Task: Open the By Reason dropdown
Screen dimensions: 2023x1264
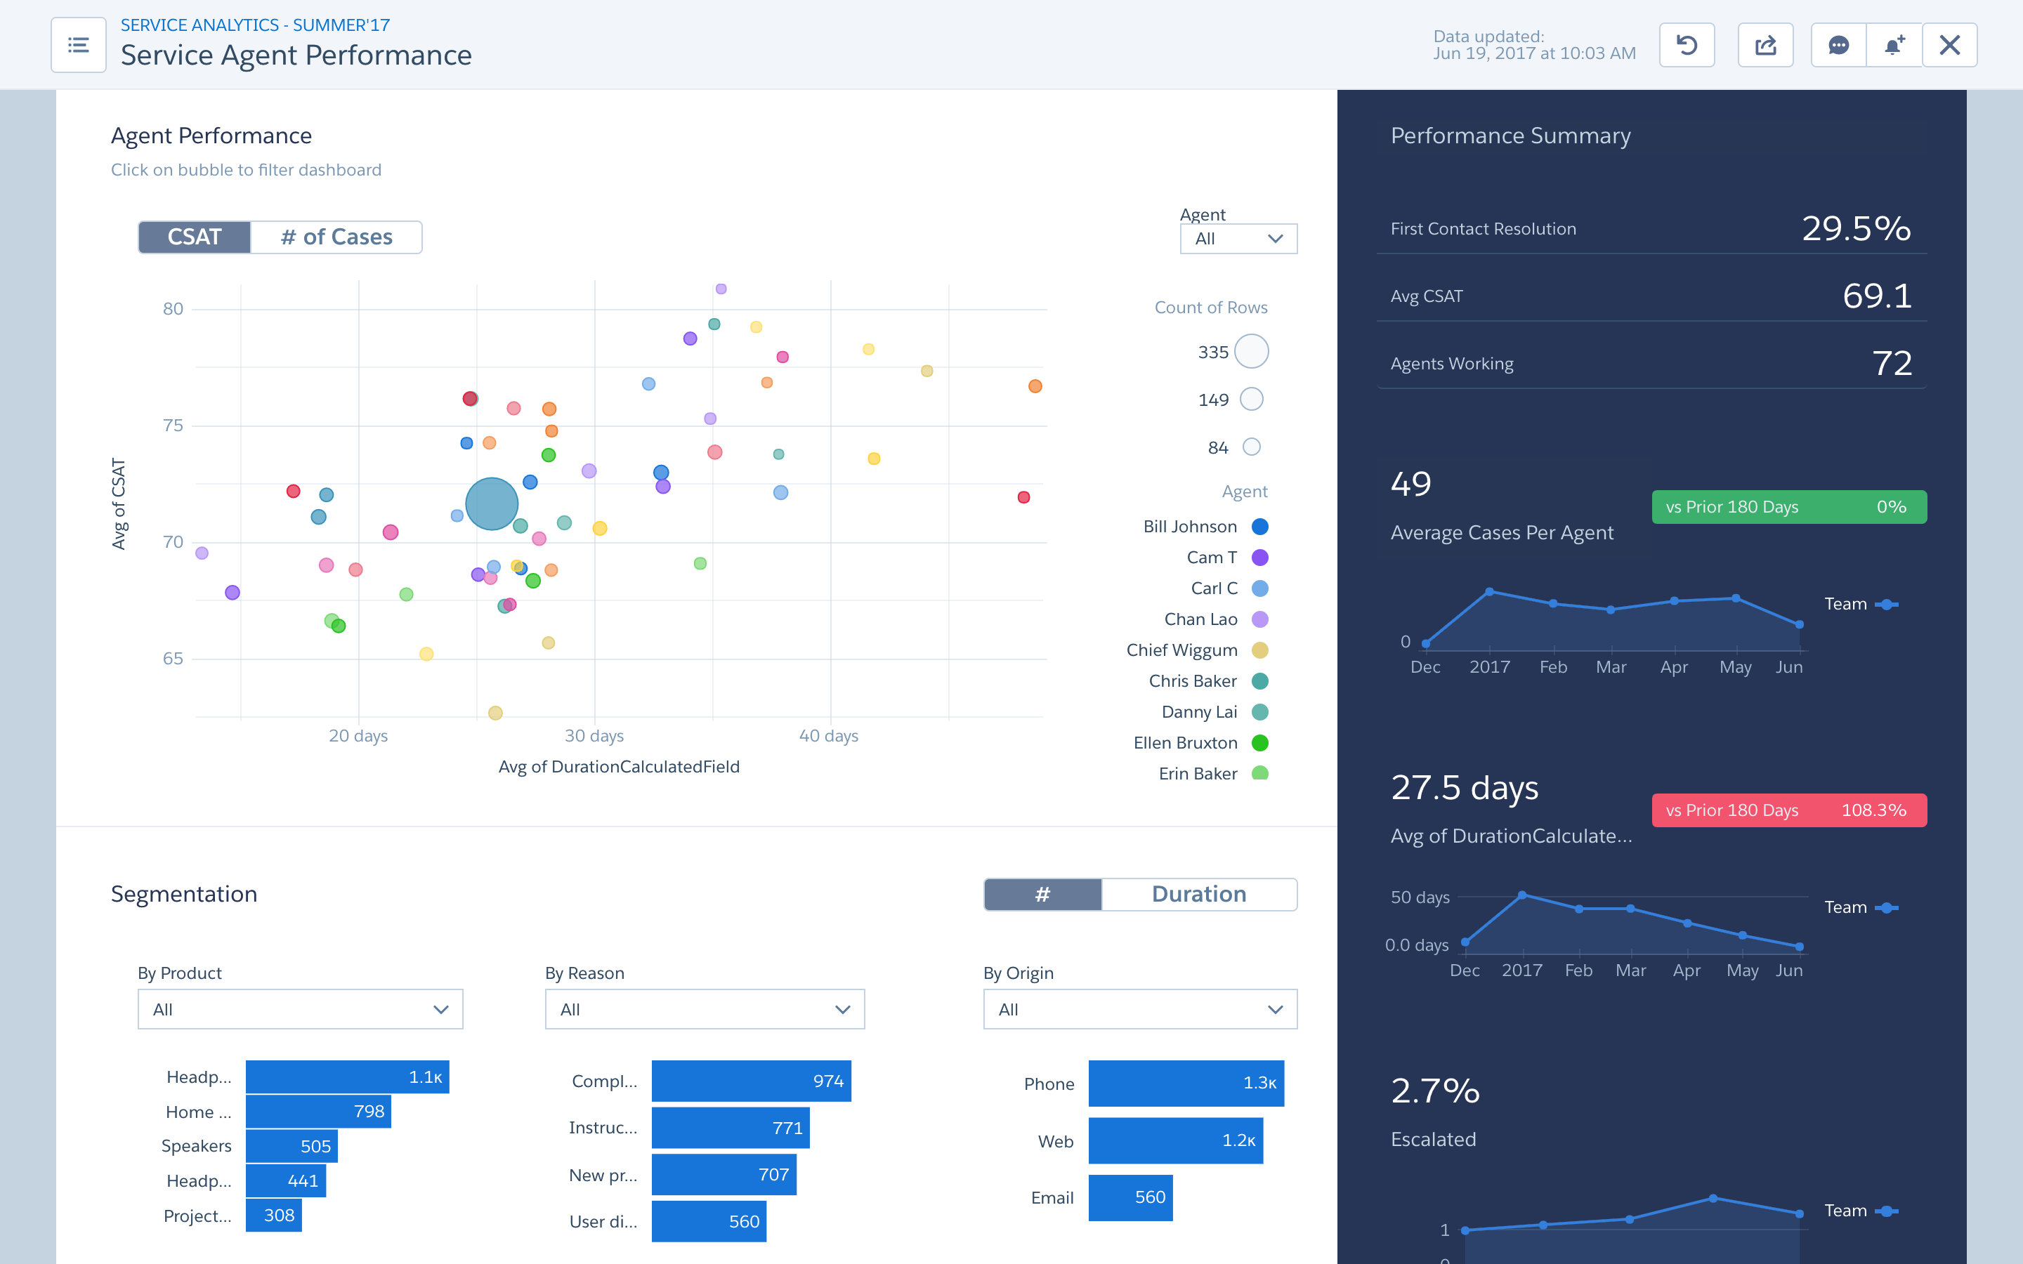Action: pyautogui.click(x=704, y=1009)
